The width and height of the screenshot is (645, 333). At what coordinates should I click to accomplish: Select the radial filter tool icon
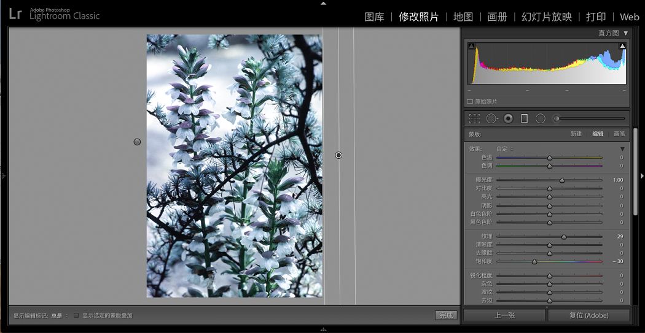[x=541, y=118]
